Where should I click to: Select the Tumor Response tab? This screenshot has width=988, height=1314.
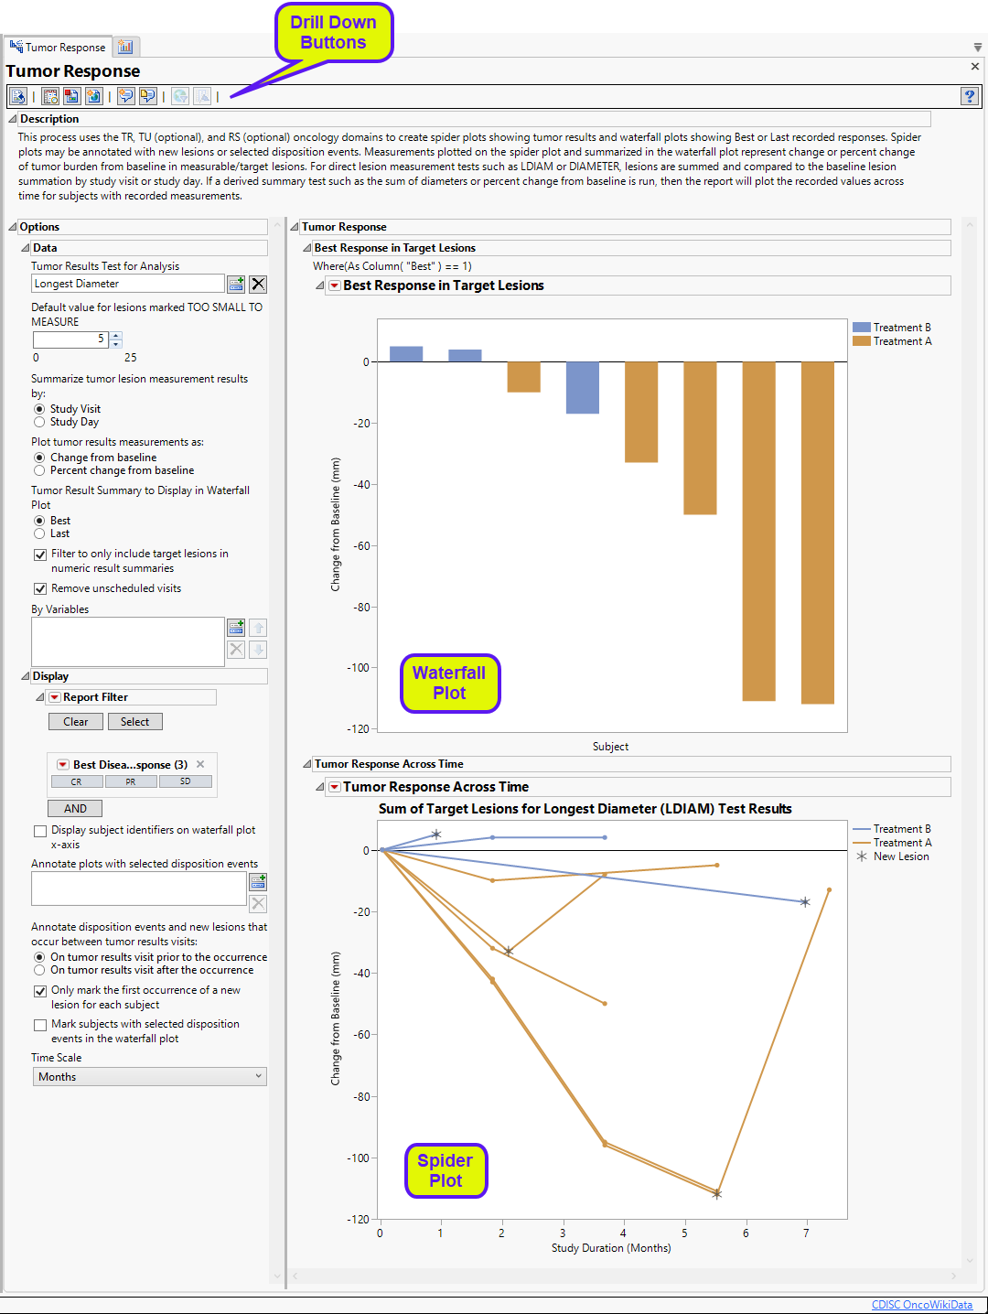click(x=58, y=47)
